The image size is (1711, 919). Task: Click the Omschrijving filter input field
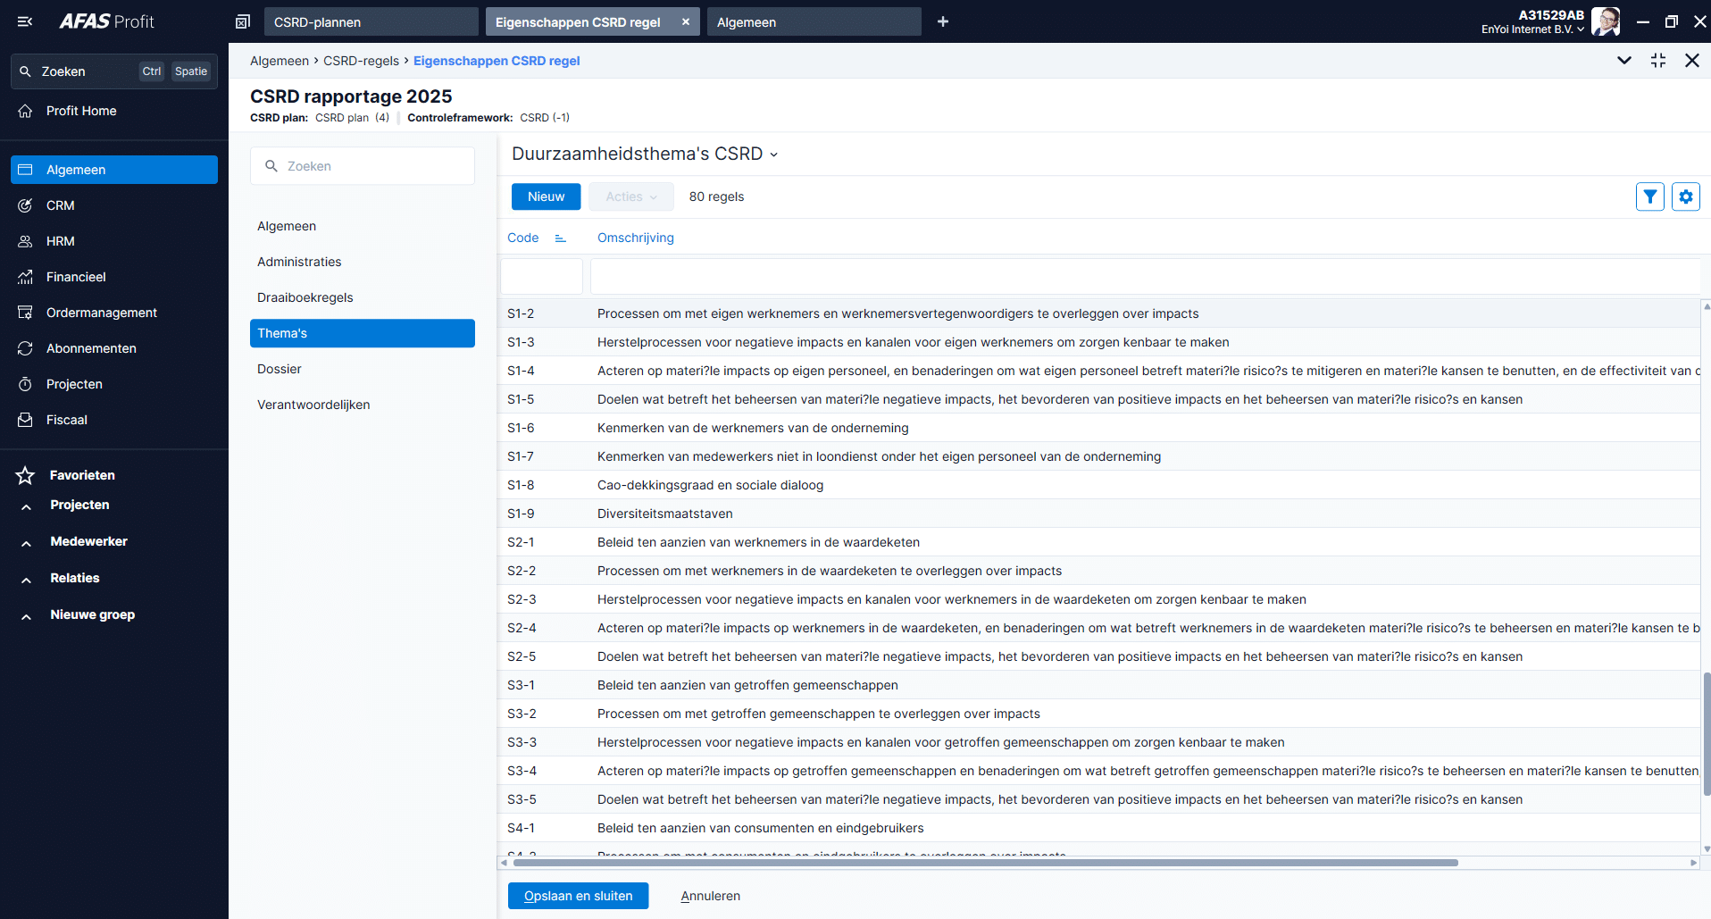(x=1143, y=277)
